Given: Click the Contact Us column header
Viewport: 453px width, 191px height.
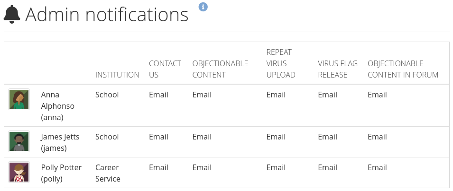Looking at the screenshot, I should (x=165, y=69).
